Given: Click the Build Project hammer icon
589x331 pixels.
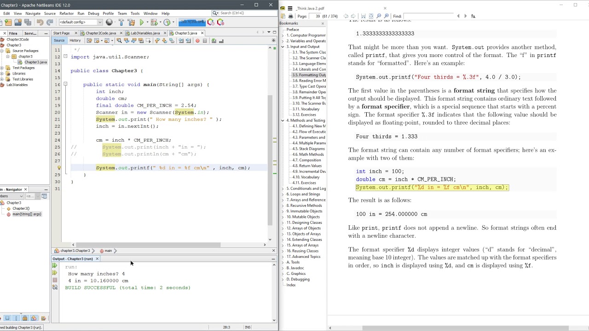Looking at the screenshot, I should [x=121, y=22].
